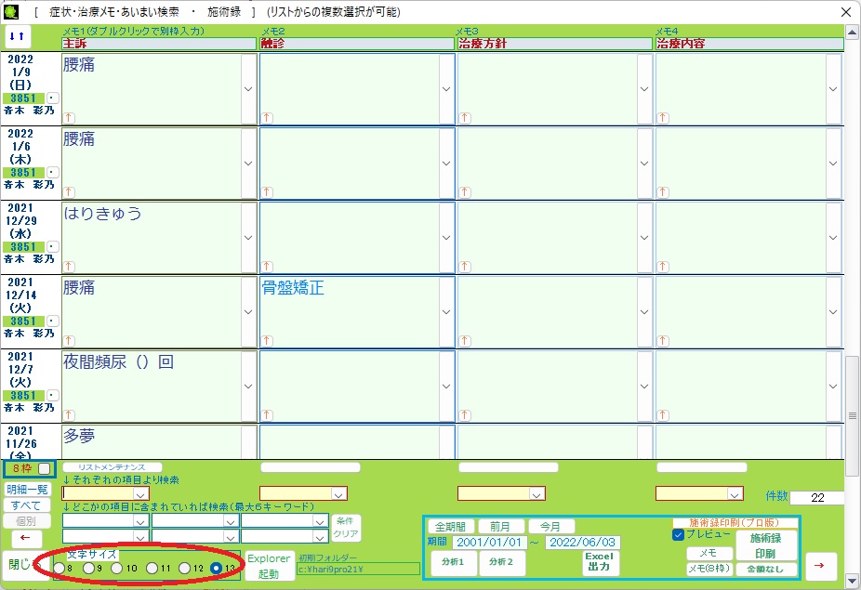Click the 全期間 period button

click(451, 527)
